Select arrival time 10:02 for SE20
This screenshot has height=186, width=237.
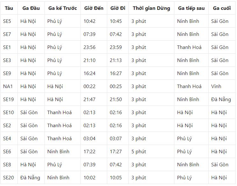89,177
